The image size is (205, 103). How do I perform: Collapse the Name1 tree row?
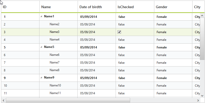[x=41, y=17]
